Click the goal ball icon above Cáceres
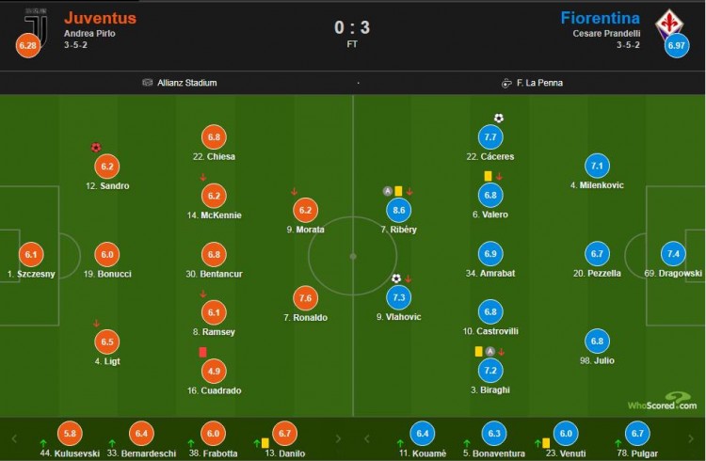 pos(498,118)
